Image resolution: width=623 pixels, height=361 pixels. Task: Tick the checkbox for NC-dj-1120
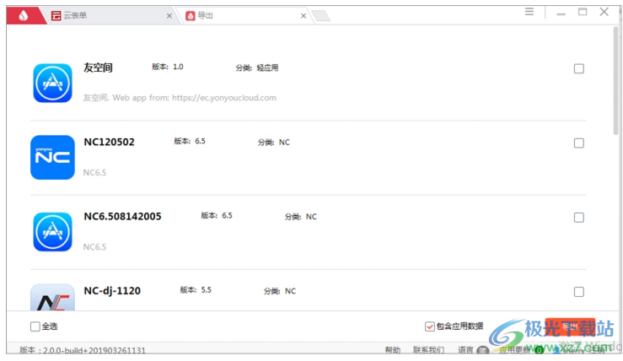(579, 292)
